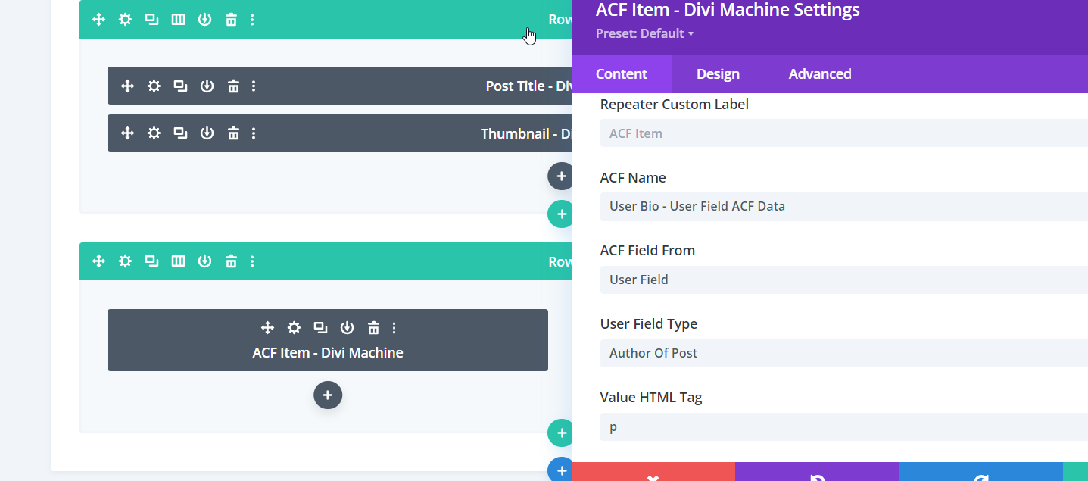Open more options for the Thumbnail module
Screen dimensions: 1088x481
click(x=254, y=133)
